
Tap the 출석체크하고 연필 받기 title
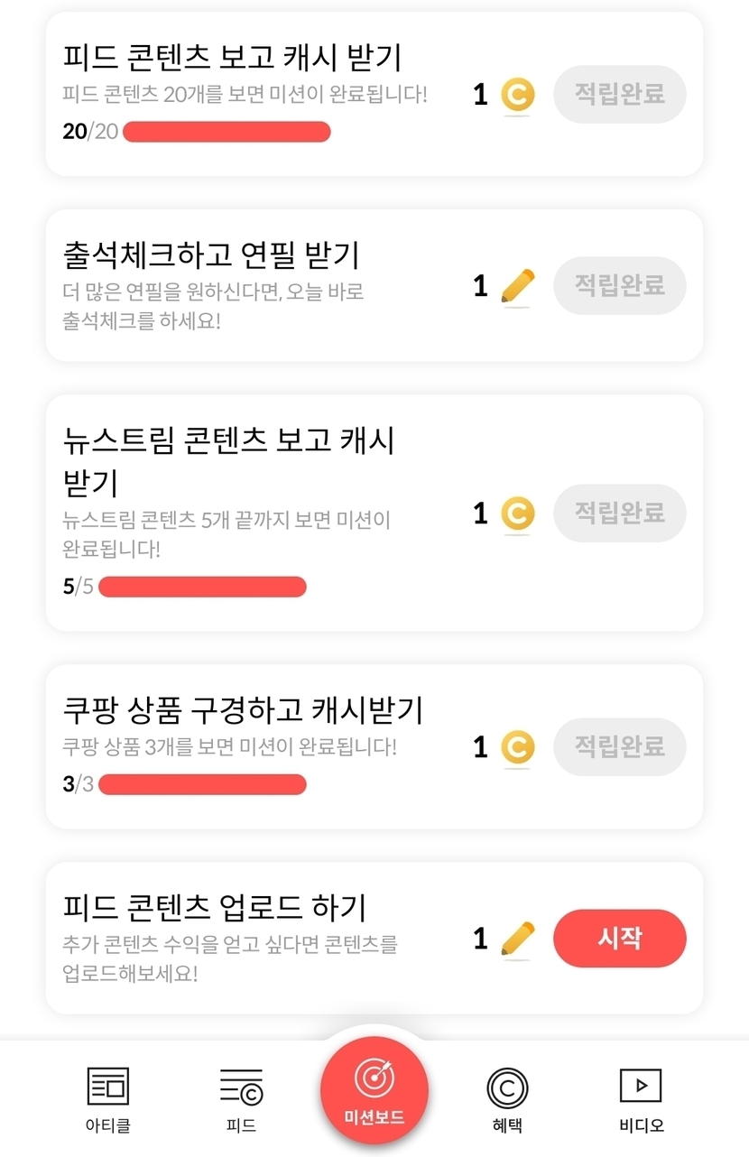(x=211, y=255)
